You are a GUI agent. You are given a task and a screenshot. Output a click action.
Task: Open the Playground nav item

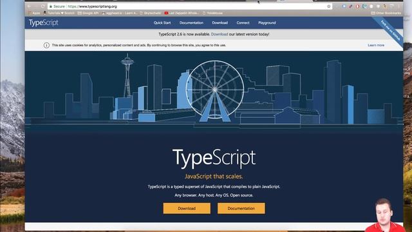[267, 23]
